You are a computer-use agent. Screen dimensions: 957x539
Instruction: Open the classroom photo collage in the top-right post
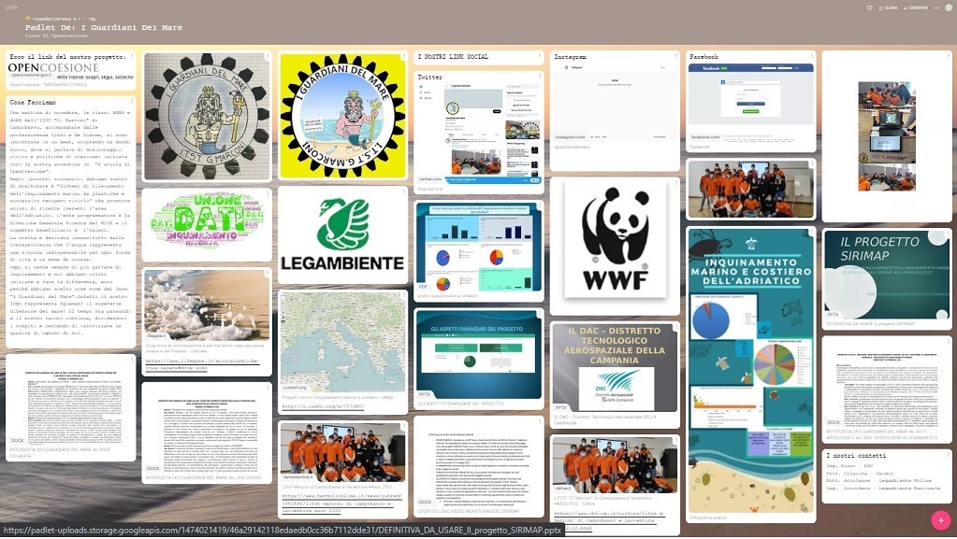[887, 136]
